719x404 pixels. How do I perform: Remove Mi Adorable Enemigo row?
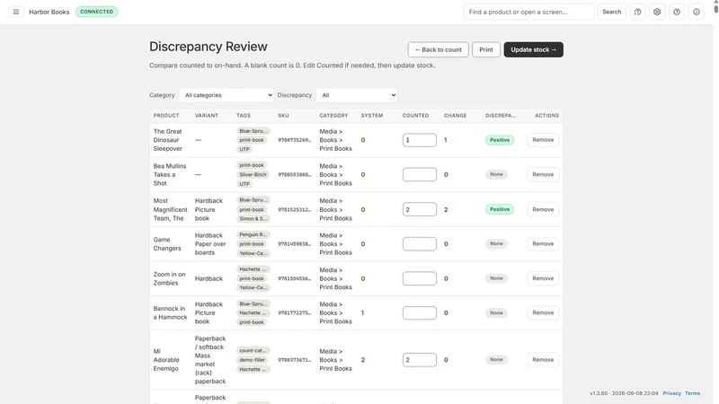click(543, 360)
